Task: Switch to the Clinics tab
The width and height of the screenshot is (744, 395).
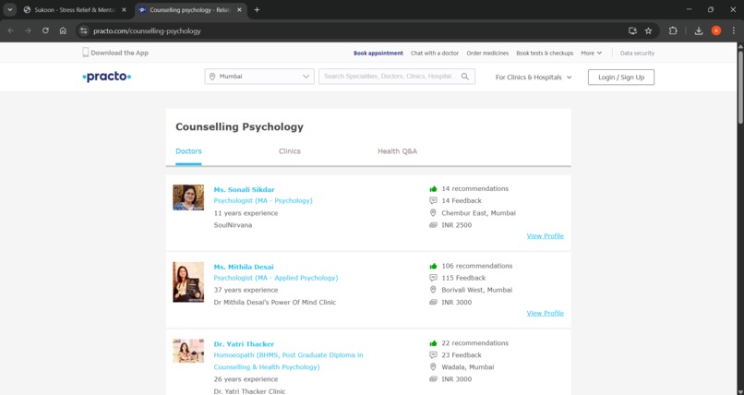Action: point(290,151)
